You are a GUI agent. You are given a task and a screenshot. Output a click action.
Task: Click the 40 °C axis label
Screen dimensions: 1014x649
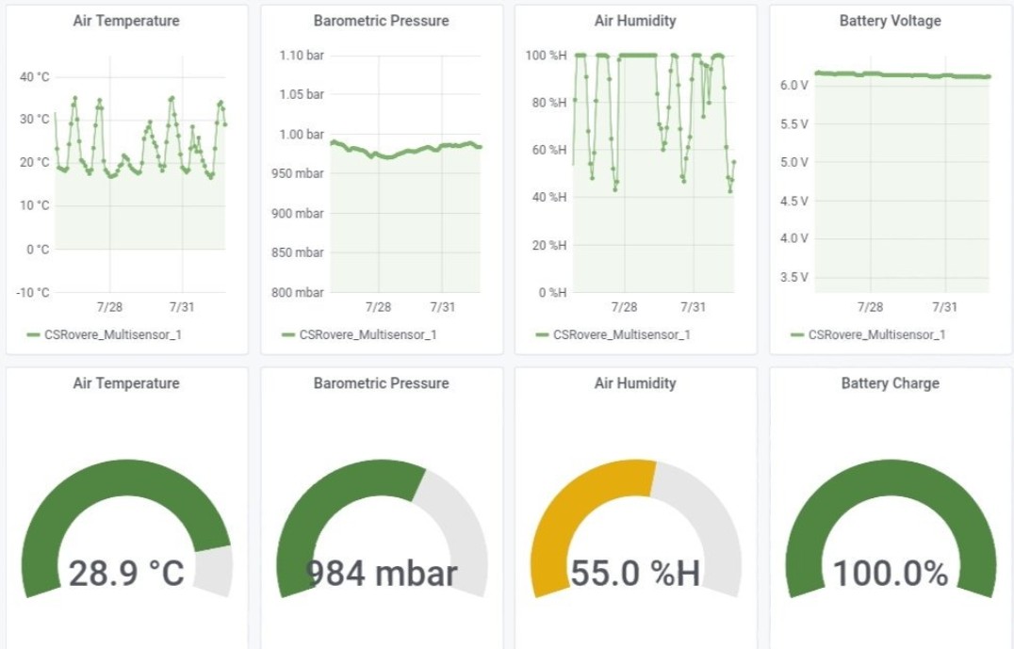coord(34,77)
